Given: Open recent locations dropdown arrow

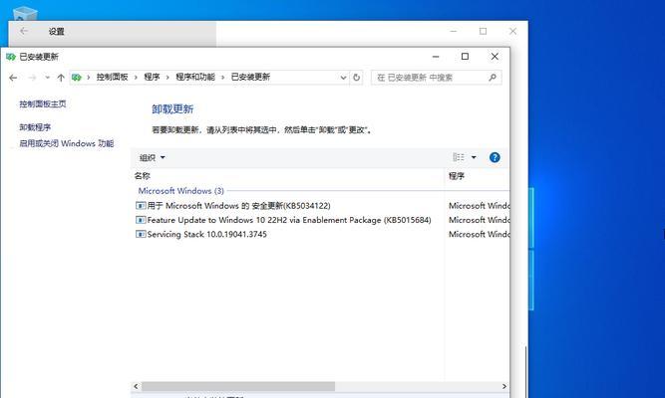Looking at the screenshot, I should (x=47, y=78).
